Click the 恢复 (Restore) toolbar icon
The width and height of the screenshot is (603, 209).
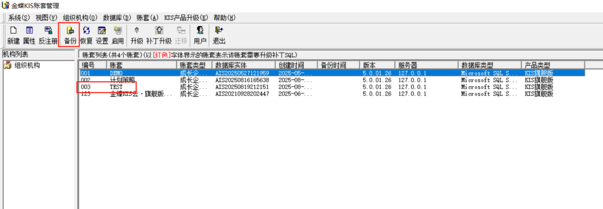click(x=87, y=35)
